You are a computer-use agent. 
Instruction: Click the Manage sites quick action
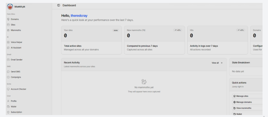tap(247, 96)
